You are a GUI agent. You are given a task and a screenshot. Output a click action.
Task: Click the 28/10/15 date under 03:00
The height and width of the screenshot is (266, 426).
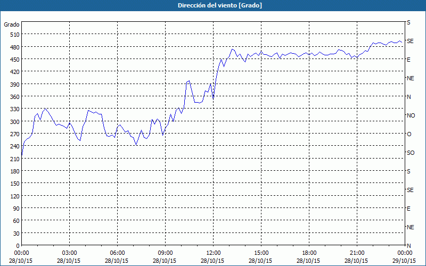(x=69, y=261)
